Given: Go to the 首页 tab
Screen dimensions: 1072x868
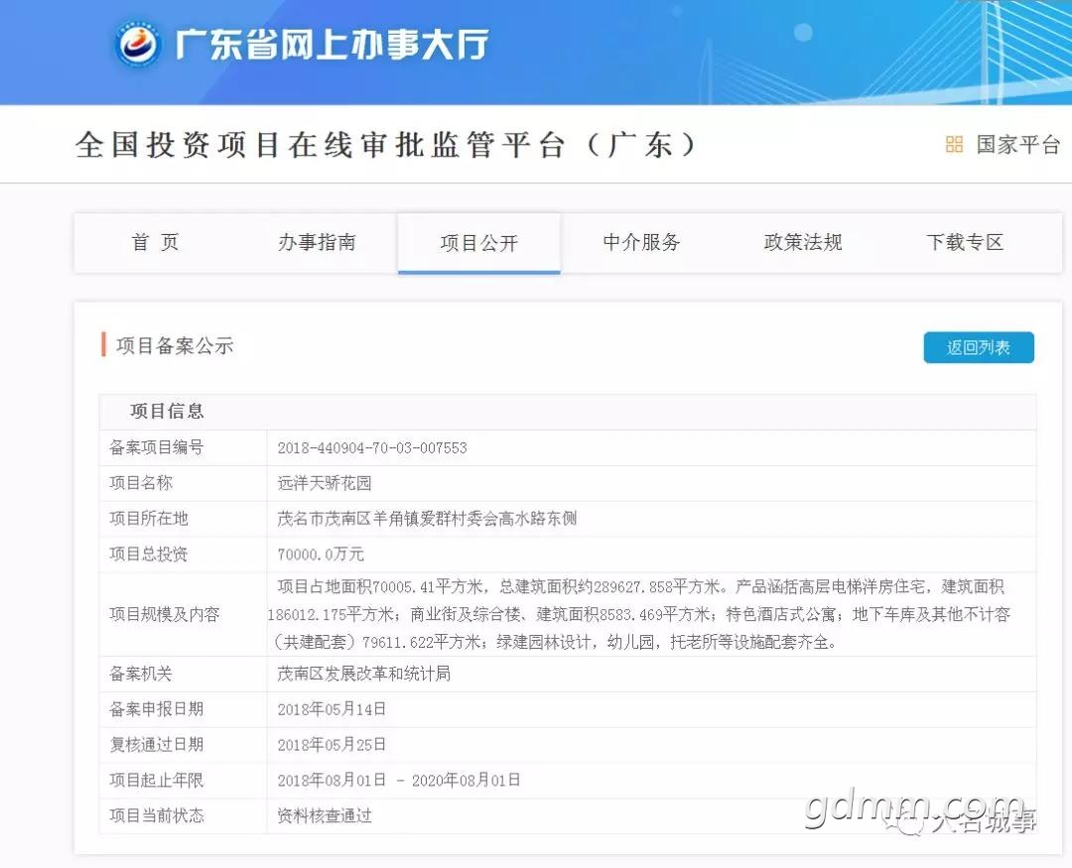Looking at the screenshot, I should [x=155, y=242].
